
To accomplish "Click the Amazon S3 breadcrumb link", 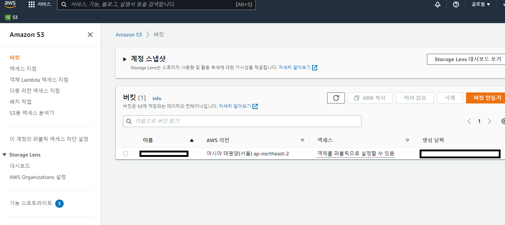I will [129, 35].
